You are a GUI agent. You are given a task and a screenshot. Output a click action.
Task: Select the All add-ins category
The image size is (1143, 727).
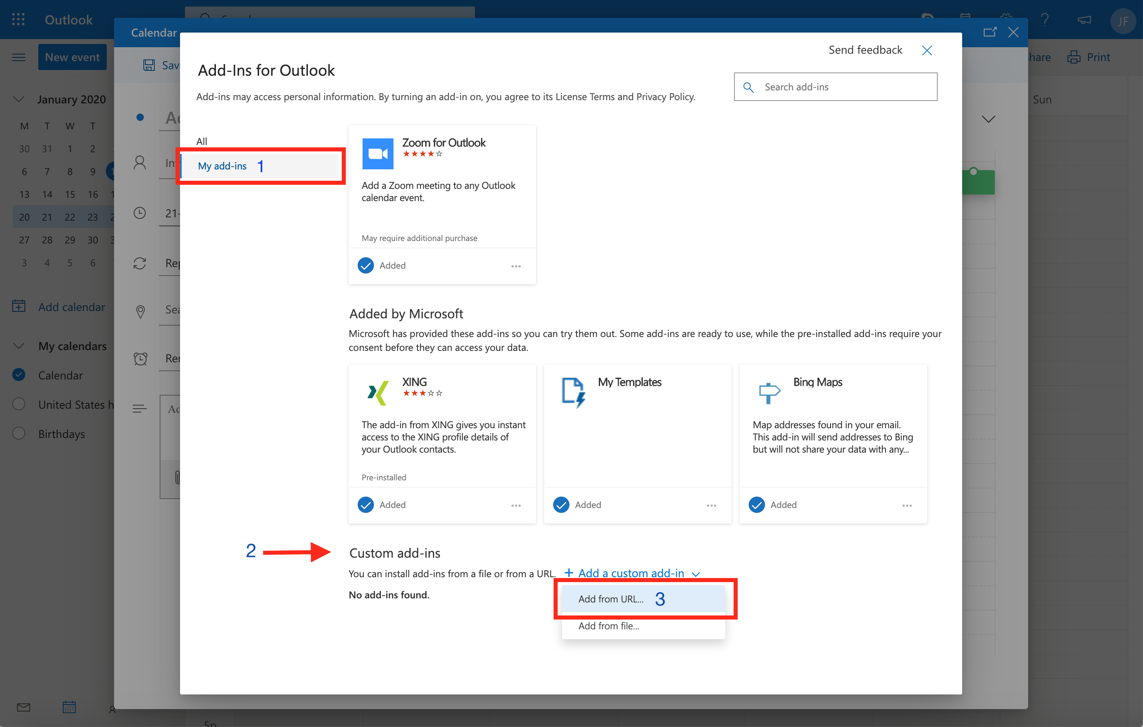coord(202,141)
